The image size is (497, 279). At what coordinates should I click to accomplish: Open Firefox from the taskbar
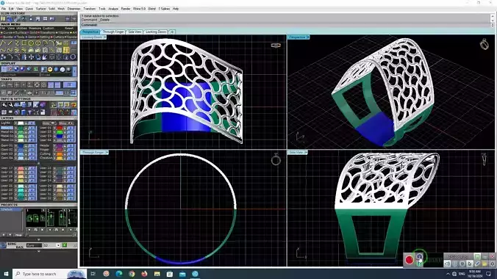(144, 274)
